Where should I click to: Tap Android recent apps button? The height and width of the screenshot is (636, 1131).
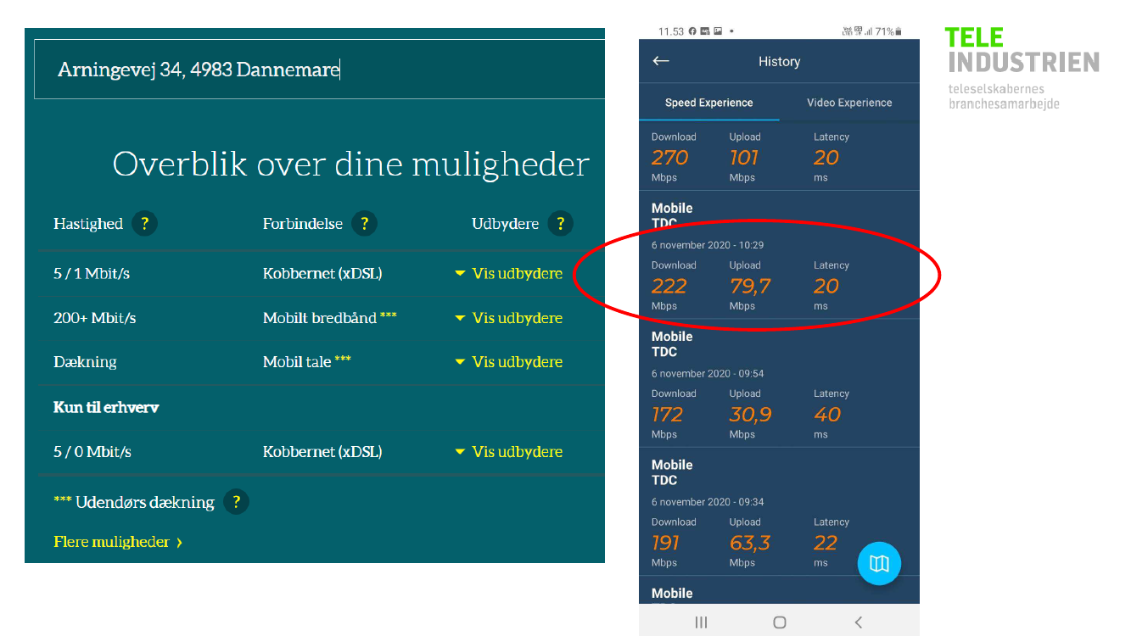[701, 622]
